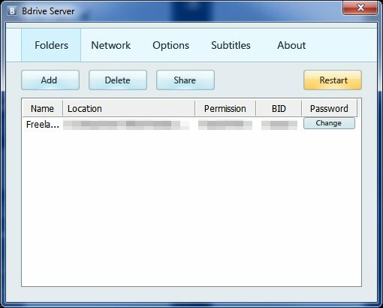Click the Add folder button
Viewport: 383px width, 308px height.
tap(50, 80)
